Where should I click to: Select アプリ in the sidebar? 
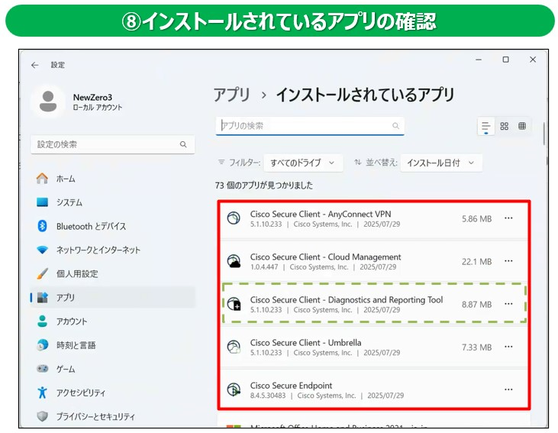tap(113, 297)
